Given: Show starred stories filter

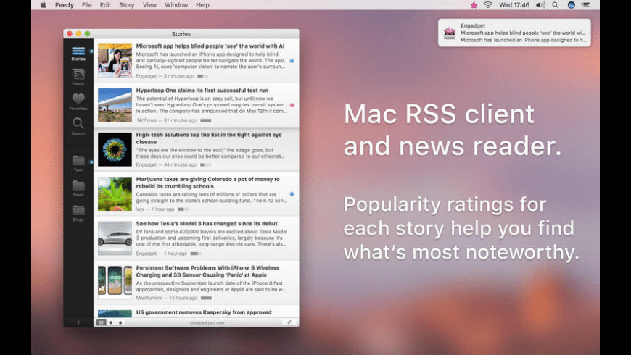Looking at the screenshot, I should pyautogui.click(x=120, y=322).
